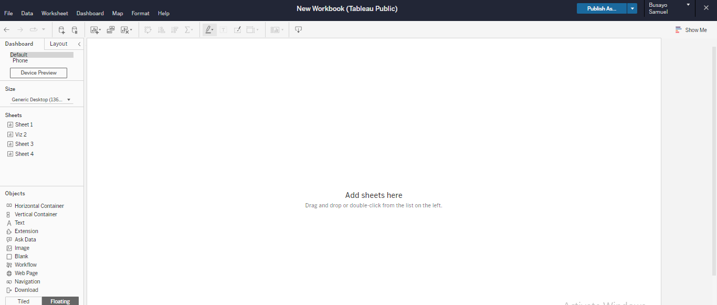Click the Clear Sheet chart-x icon
The image size is (717, 305).
124,30
